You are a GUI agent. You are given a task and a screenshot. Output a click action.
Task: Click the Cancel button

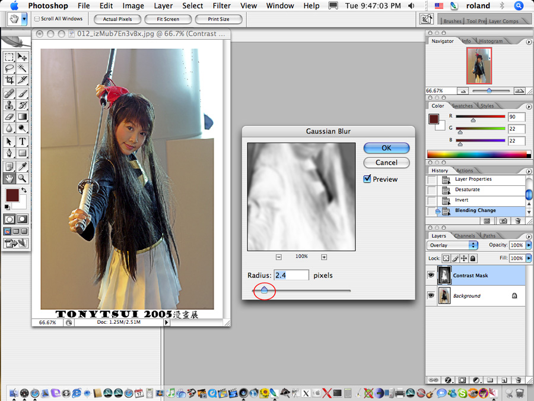click(x=386, y=163)
